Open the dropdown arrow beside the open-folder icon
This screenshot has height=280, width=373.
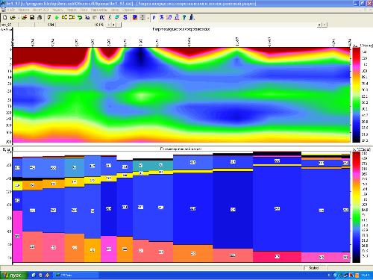tap(18, 18)
